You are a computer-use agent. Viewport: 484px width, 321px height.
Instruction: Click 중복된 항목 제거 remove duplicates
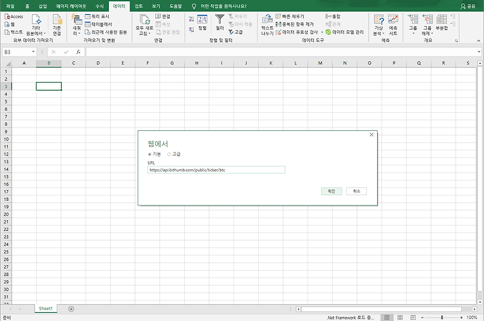coord(294,24)
